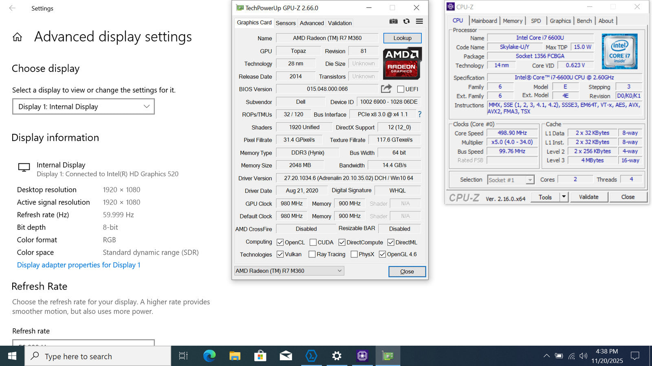Switch to the Sensors tab in GPU-Z
This screenshot has height=366, width=652.
[285, 23]
